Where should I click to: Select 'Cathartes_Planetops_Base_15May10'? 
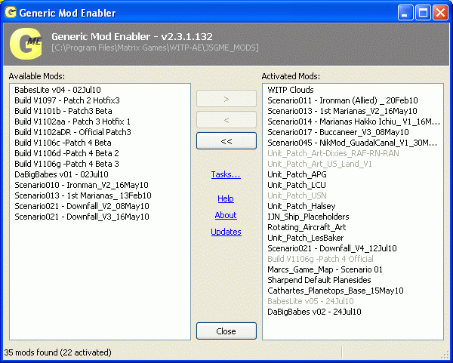pyautogui.click(x=335, y=291)
